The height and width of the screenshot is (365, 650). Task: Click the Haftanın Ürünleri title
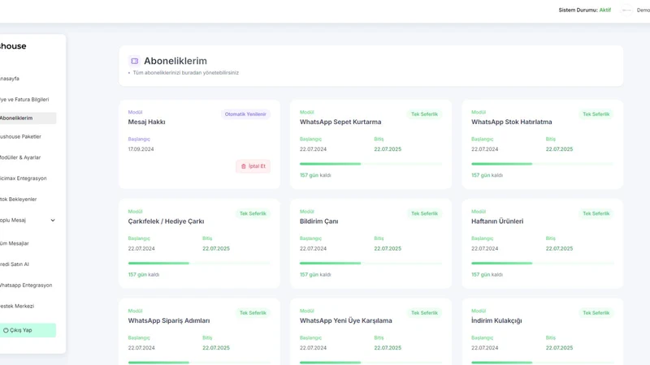click(497, 221)
